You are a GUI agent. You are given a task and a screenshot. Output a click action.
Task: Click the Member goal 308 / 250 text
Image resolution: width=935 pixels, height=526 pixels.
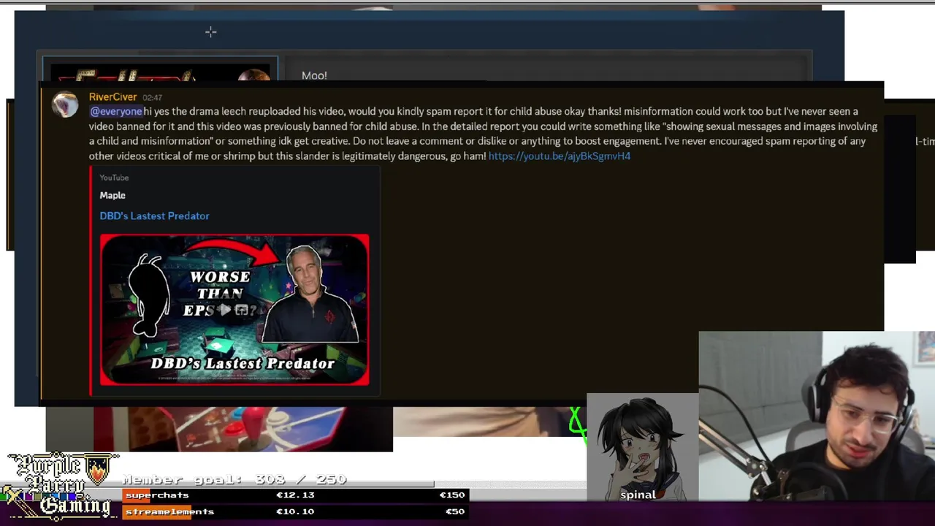click(x=234, y=479)
